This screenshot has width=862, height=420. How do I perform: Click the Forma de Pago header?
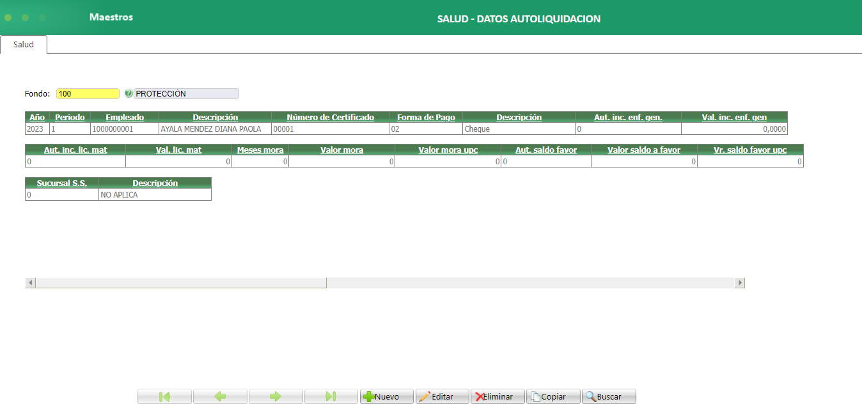(x=426, y=117)
